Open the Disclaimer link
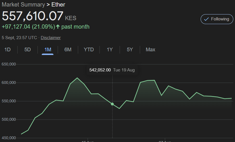Viewport: 235px width, 142px height. click(51, 37)
